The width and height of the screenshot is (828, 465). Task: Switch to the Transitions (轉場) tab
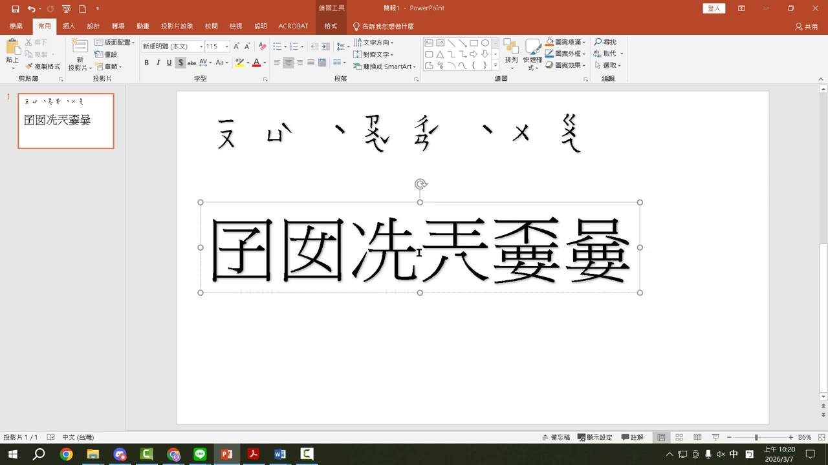pos(118,26)
